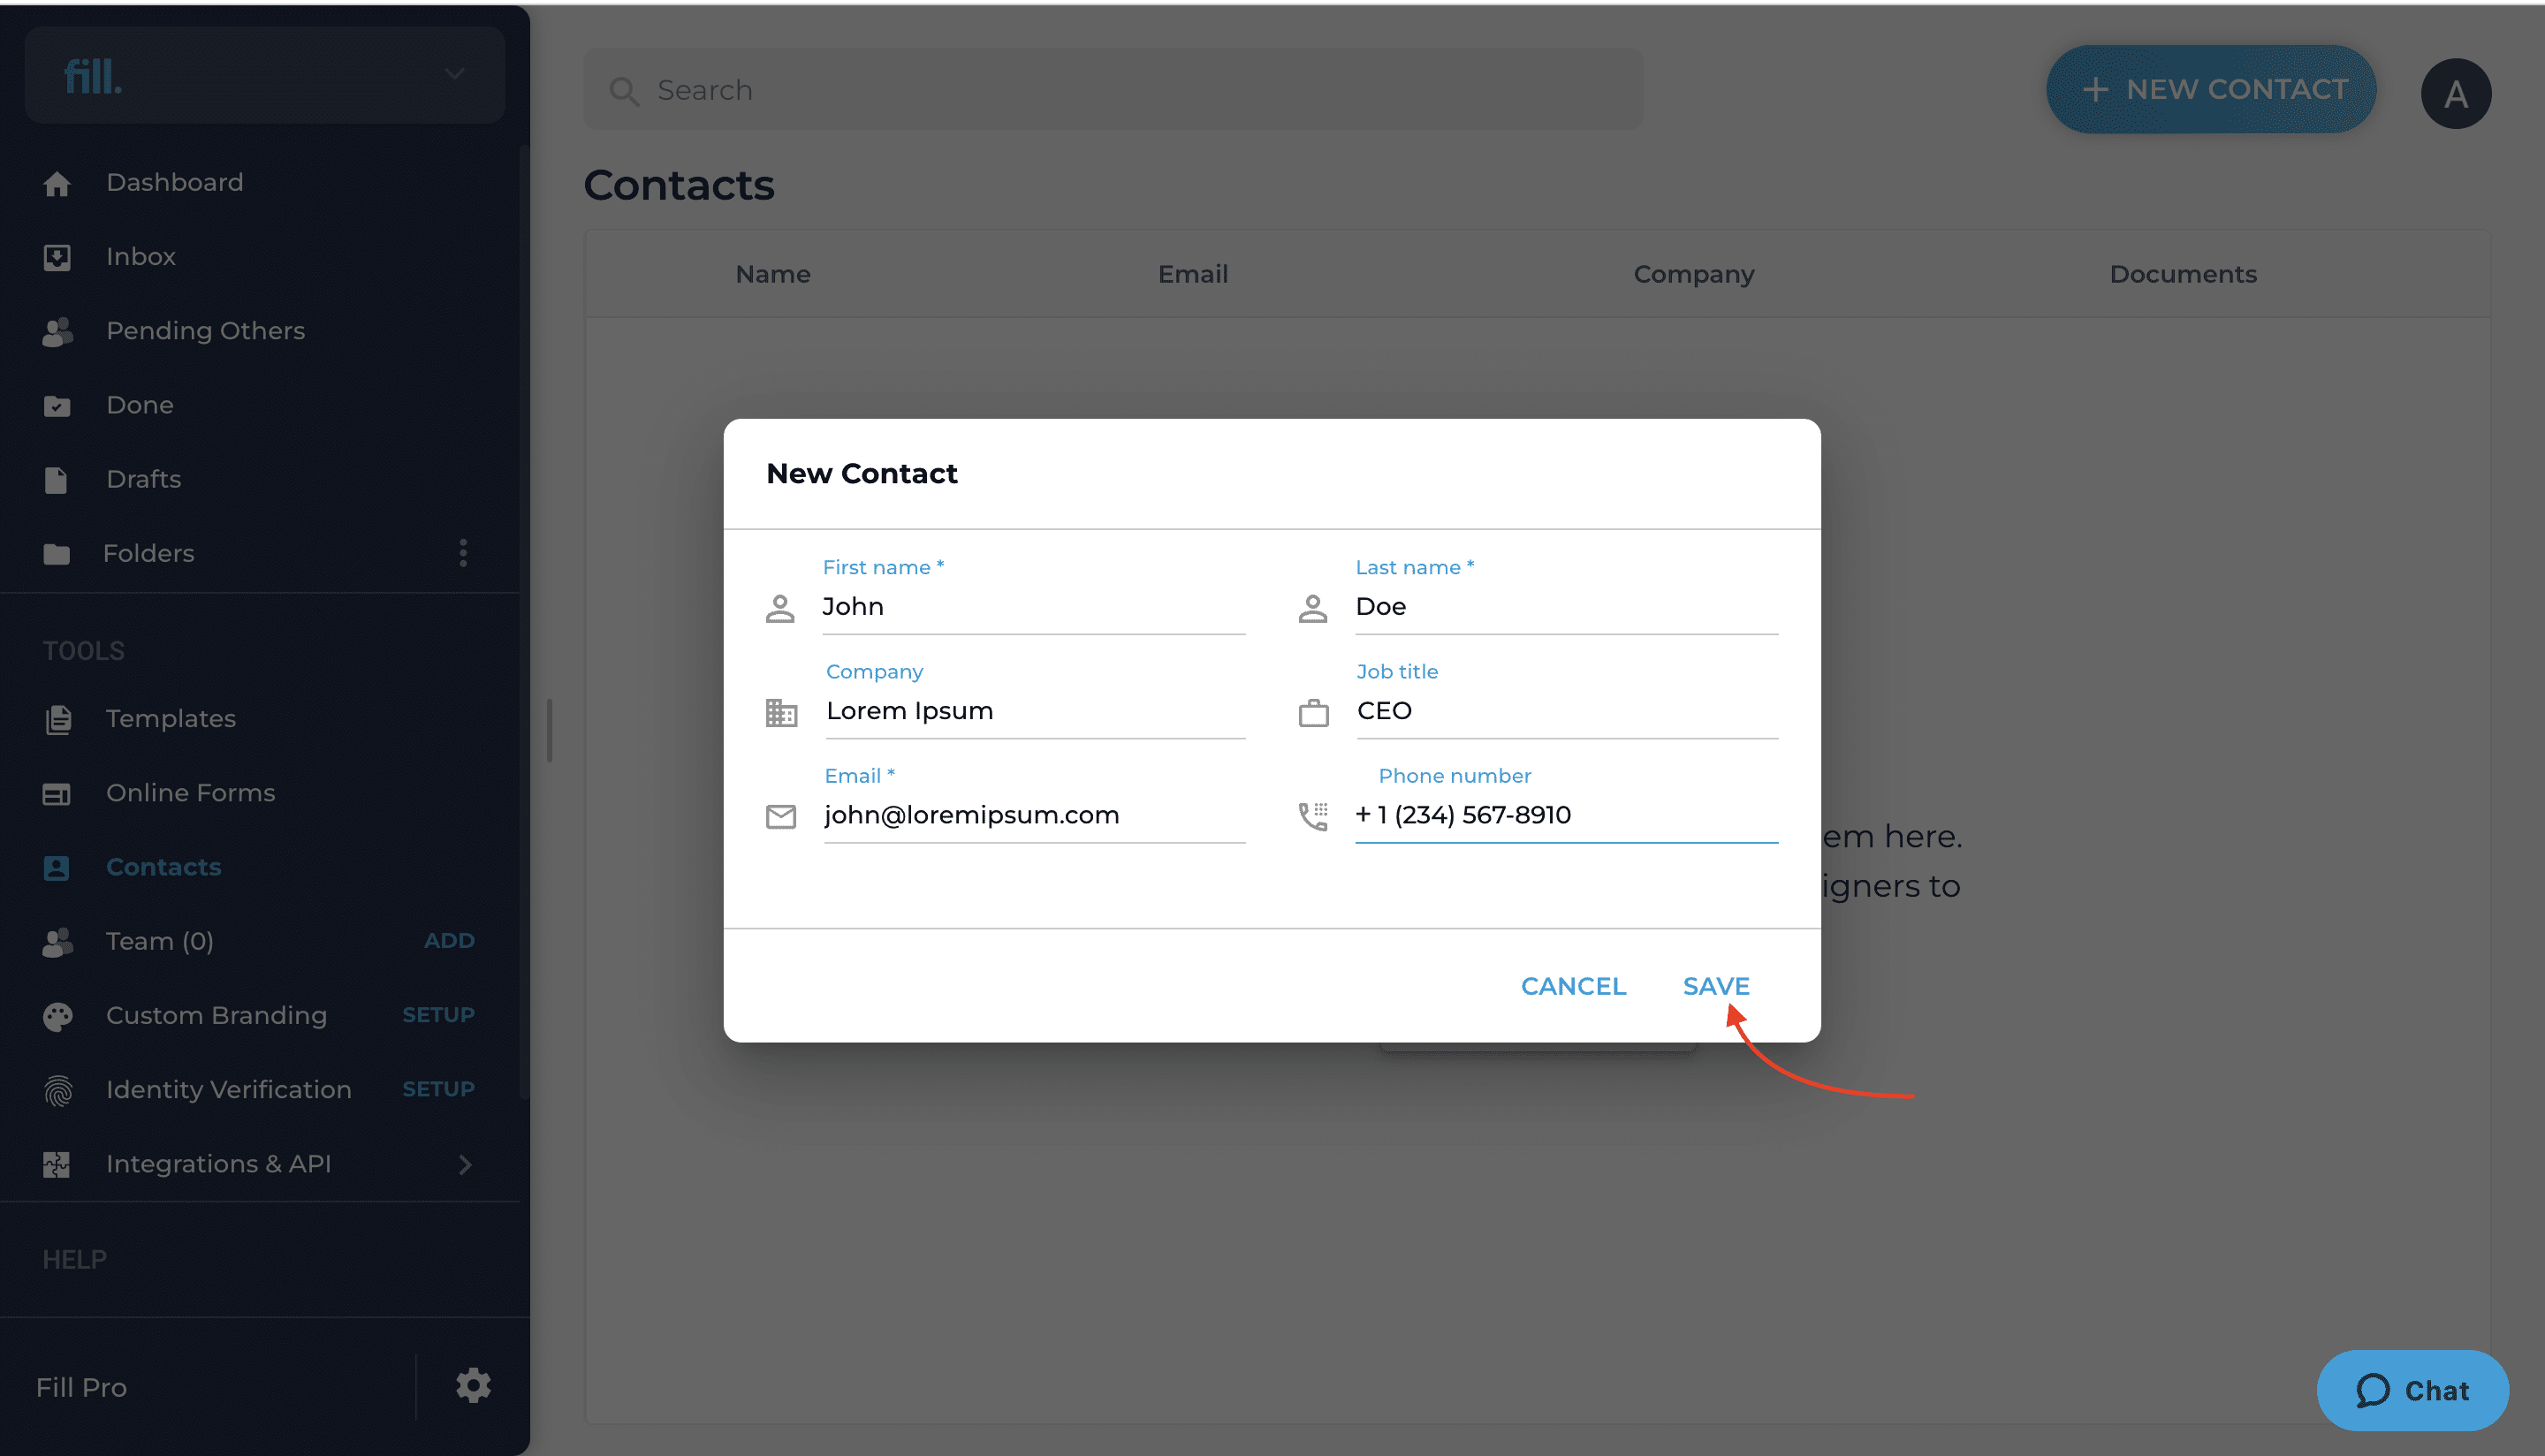Save the new contact

click(1716, 986)
